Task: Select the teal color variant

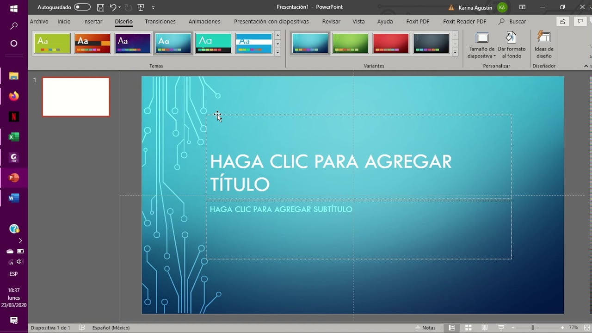Action: coord(310,43)
